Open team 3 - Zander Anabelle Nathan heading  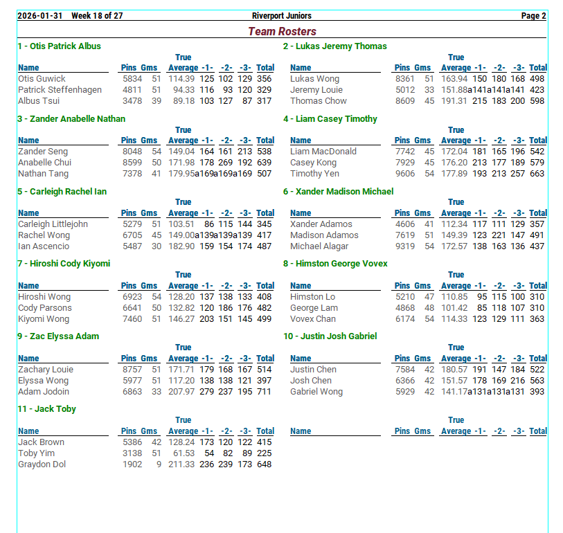pyautogui.click(x=71, y=119)
